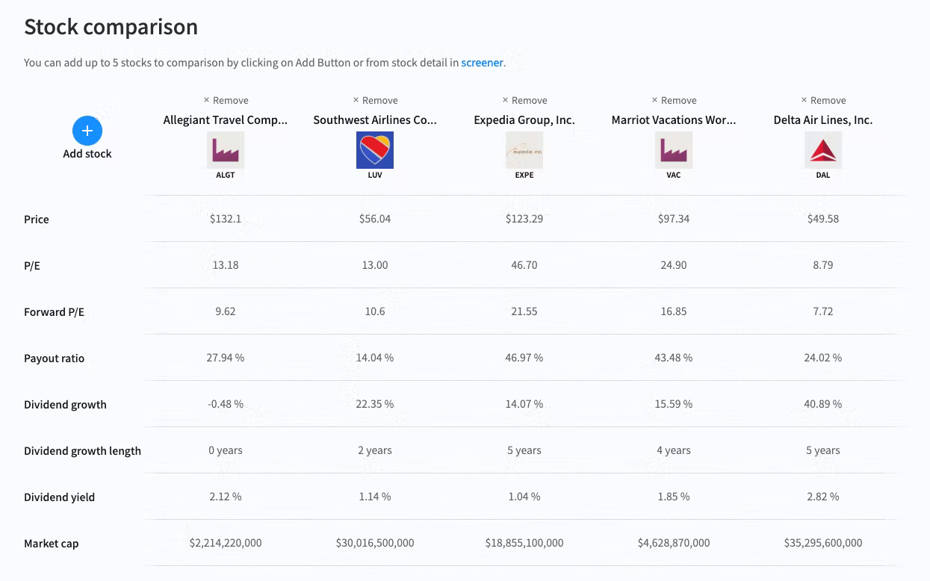Image resolution: width=930 pixels, height=581 pixels.
Task: Open the screener link
Action: click(482, 63)
